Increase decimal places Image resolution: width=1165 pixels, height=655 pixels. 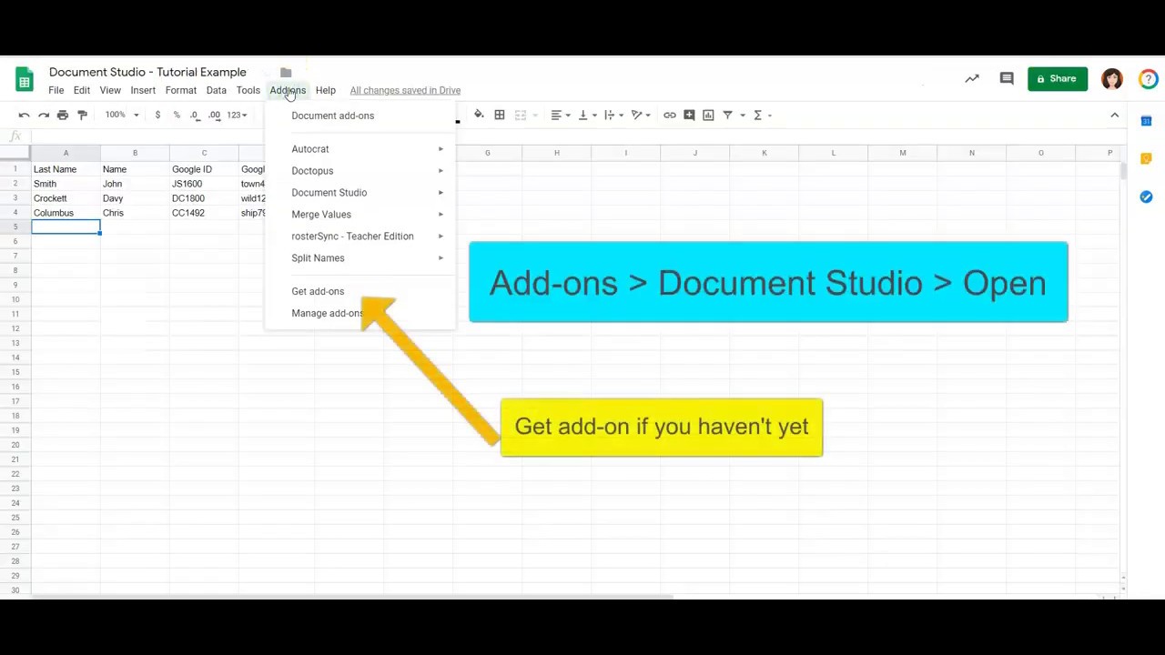click(214, 115)
